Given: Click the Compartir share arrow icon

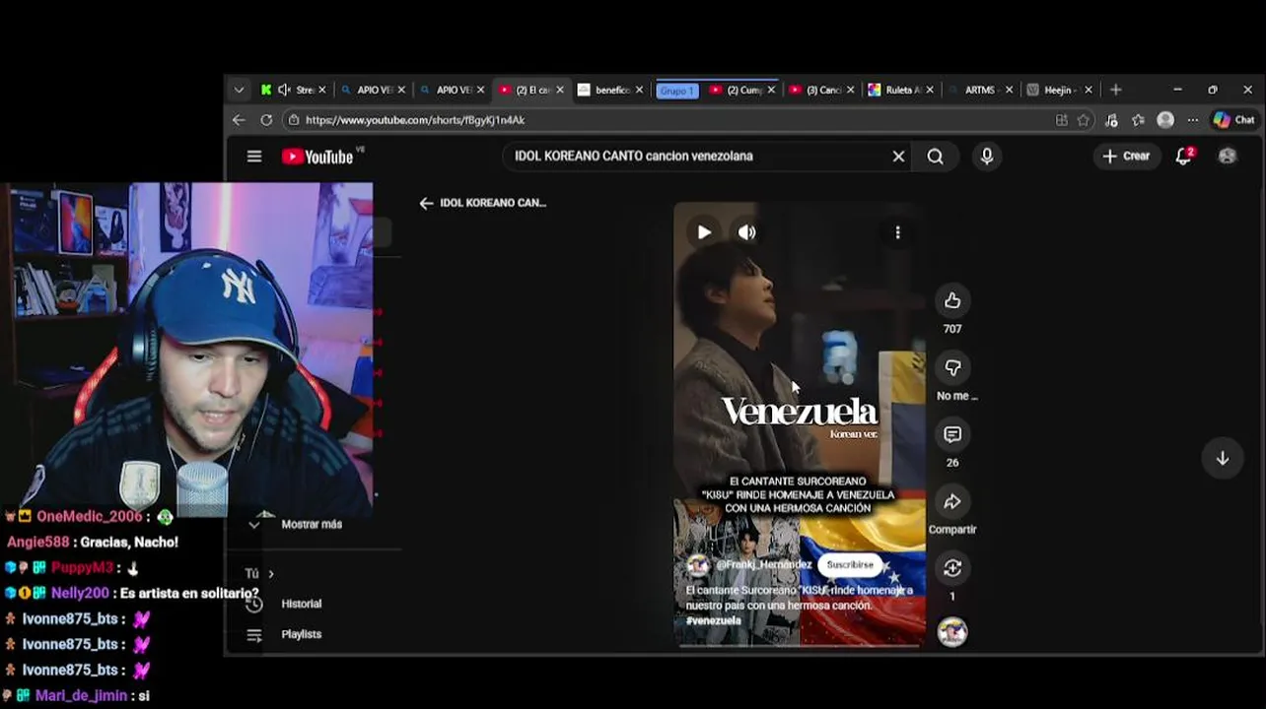Looking at the screenshot, I should [x=952, y=501].
